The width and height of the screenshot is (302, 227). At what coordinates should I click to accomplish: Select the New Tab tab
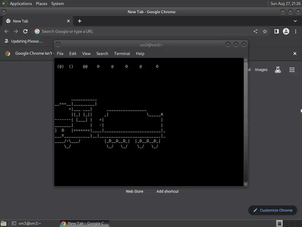point(38,21)
